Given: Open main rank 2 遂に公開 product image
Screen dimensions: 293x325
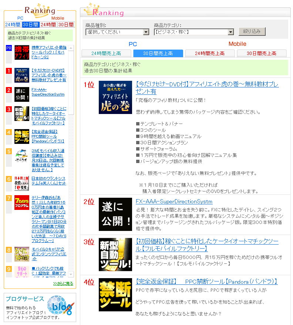Looking at the screenshot, I should (x=115, y=214).
